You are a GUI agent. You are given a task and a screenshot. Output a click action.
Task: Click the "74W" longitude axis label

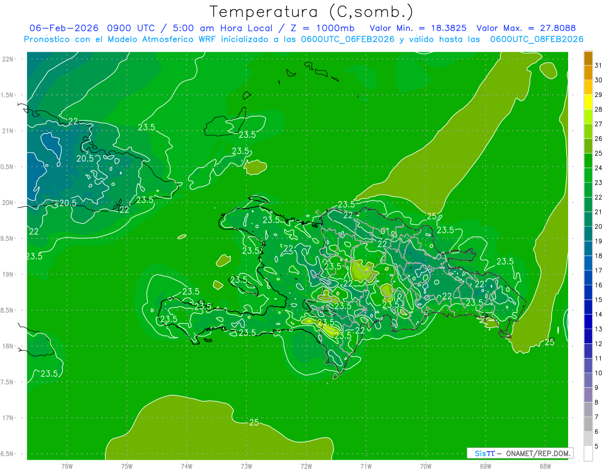187,466
